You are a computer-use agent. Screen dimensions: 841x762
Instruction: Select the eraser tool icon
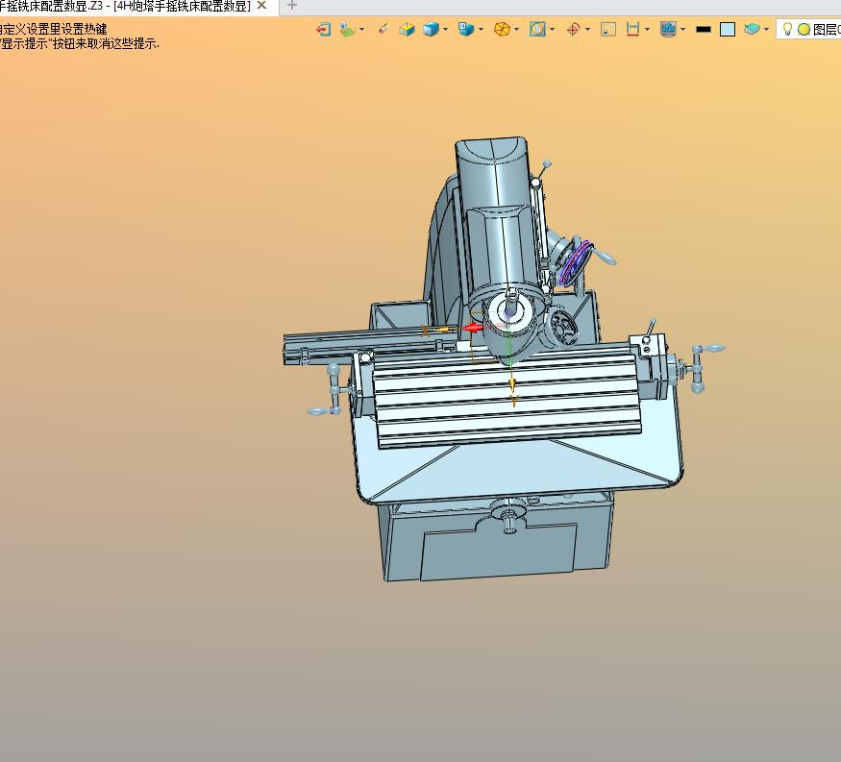click(x=383, y=29)
